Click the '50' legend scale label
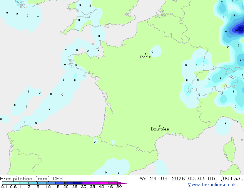244x188 pixels. pyautogui.click(x=119, y=186)
